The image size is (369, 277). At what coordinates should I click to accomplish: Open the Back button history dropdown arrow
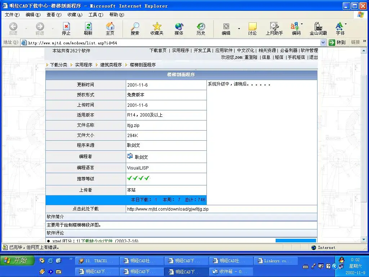[x=26, y=28]
